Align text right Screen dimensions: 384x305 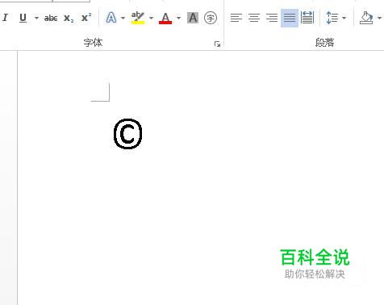coord(272,18)
